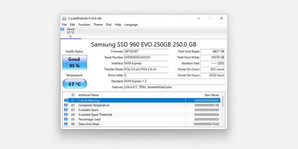This screenshot has height=149, width=298.
Task: Open the Help menu
Action: tap(118, 25)
